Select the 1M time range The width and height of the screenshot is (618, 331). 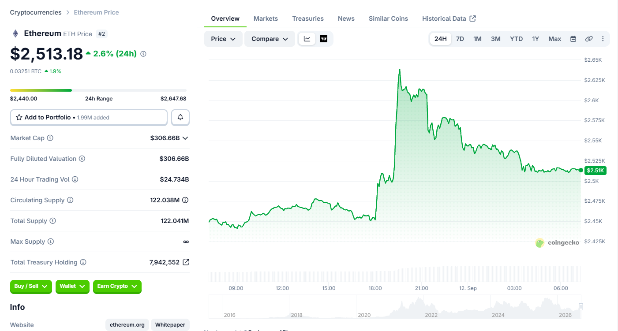coord(477,39)
